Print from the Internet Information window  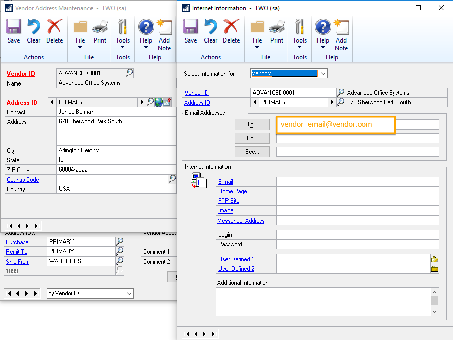(277, 31)
